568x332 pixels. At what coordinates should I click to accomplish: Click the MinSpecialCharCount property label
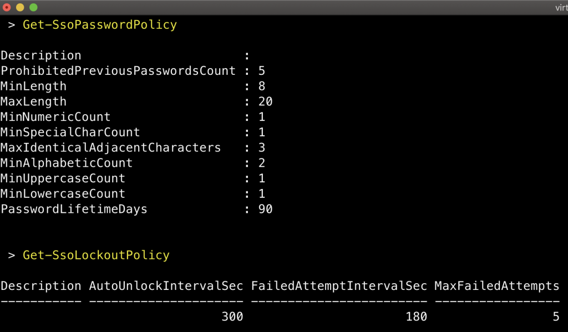tap(70, 132)
